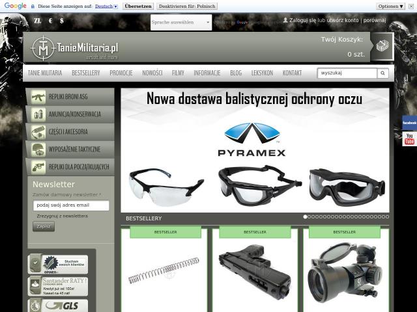Open the Informacje menu item
The width and height of the screenshot is (417, 312).
207,73
